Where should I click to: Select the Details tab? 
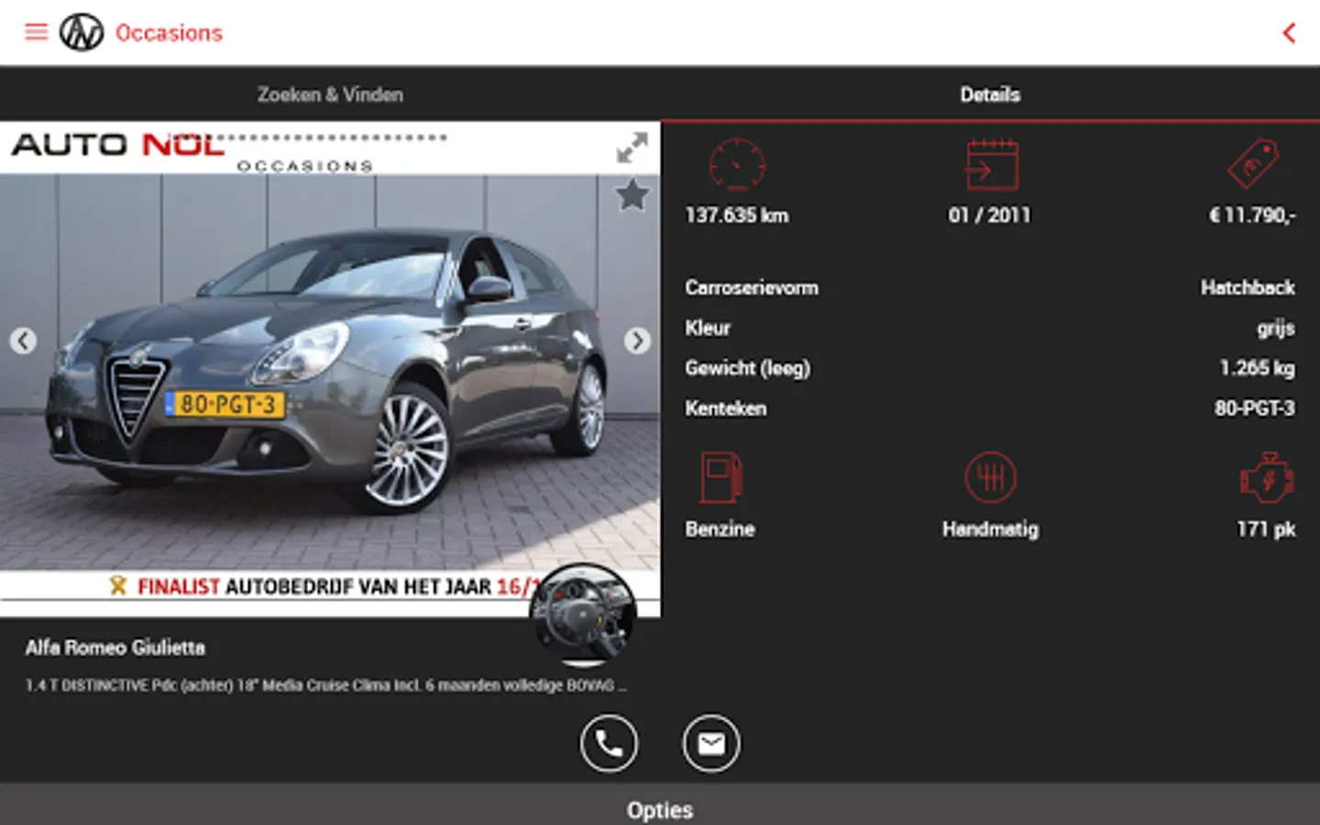pos(990,94)
